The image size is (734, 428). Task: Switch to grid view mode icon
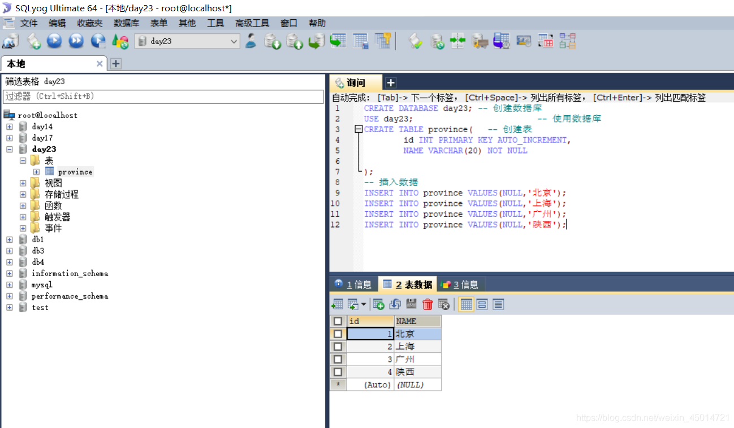(x=466, y=304)
